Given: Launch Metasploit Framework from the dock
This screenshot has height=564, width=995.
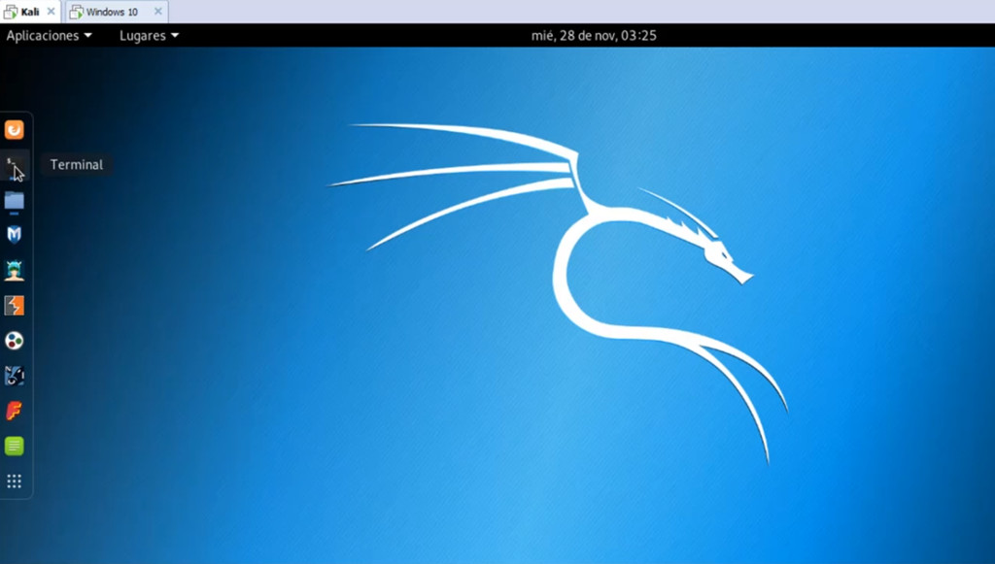Looking at the screenshot, I should [14, 235].
